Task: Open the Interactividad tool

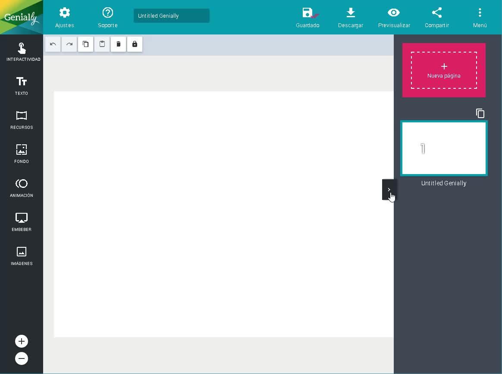Action: [22, 52]
